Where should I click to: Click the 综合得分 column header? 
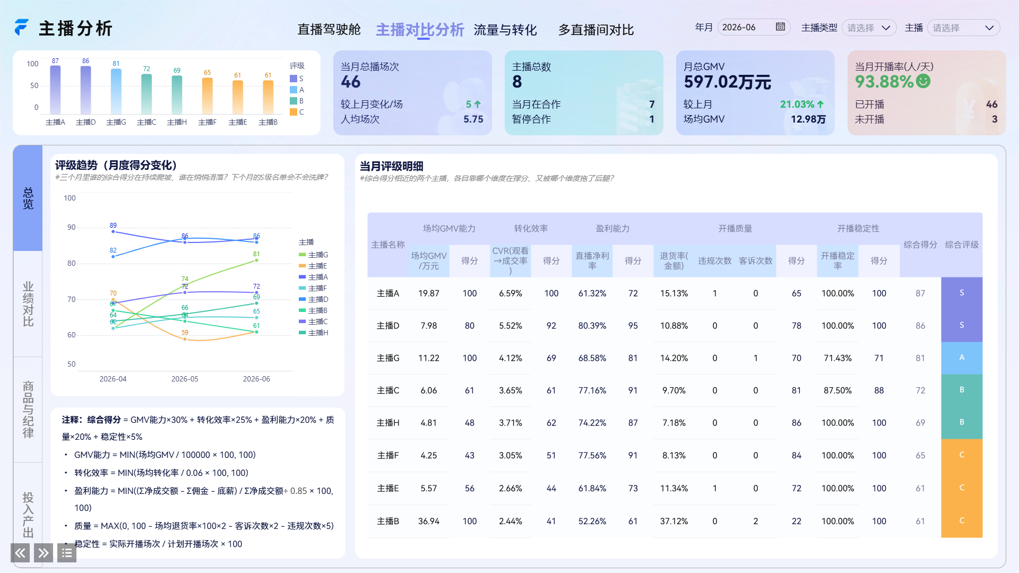pyautogui.click(x=920, y=245)
